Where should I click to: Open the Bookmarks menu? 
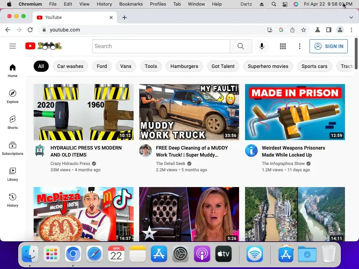(x=131, y=4)
